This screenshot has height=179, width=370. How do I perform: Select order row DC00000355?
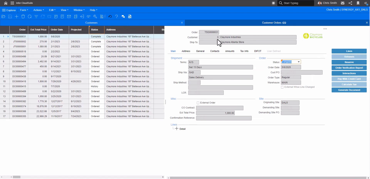(82, 116)
